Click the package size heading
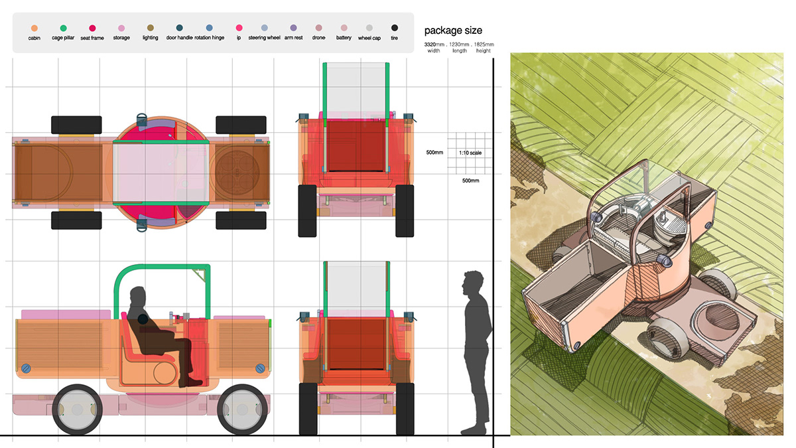 pyautogui.click(x=453, y=31)
